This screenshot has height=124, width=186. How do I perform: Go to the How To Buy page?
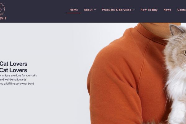(149, 10)
